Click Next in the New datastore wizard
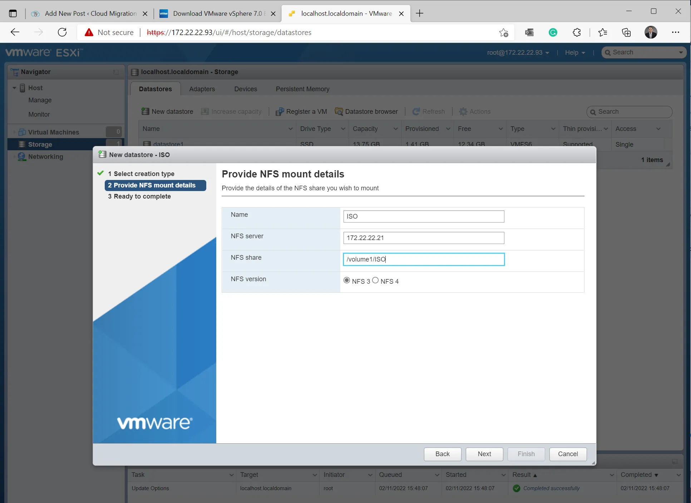Image resolution: width=691 pixels, height=503 pixels. pos(484,454)
